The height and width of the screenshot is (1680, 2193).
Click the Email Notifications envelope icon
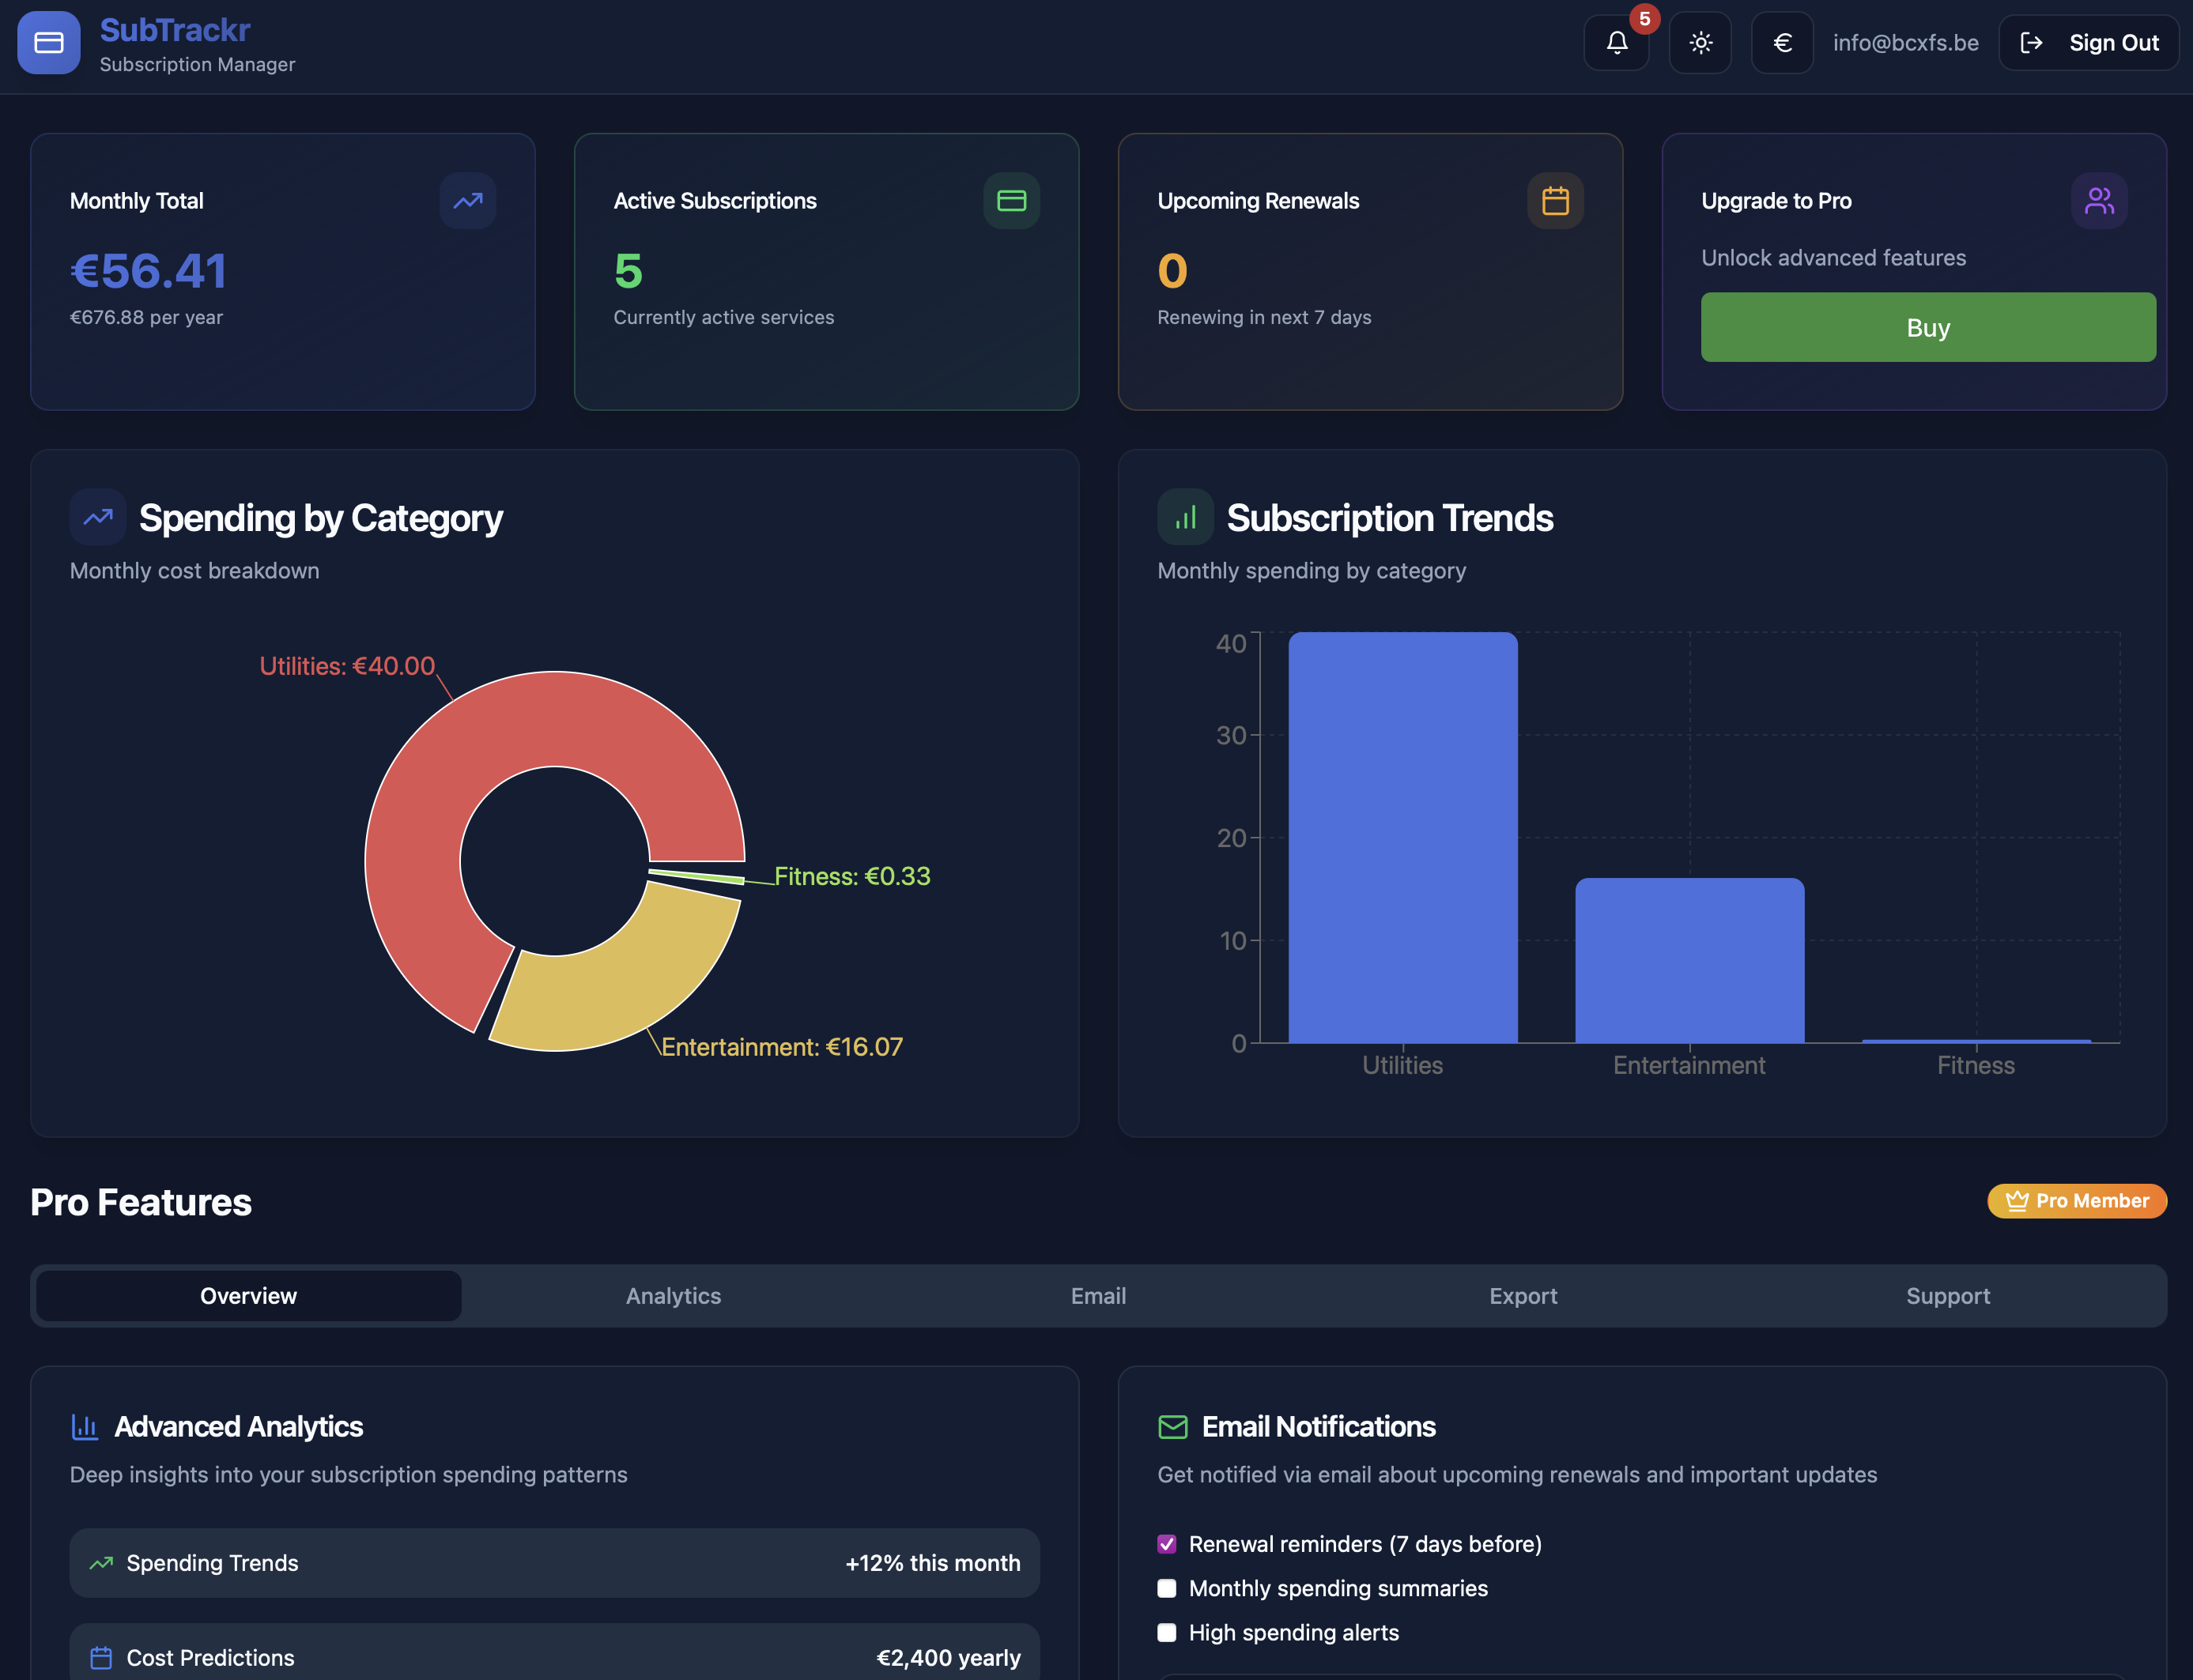click(x=1172, y=1426)
